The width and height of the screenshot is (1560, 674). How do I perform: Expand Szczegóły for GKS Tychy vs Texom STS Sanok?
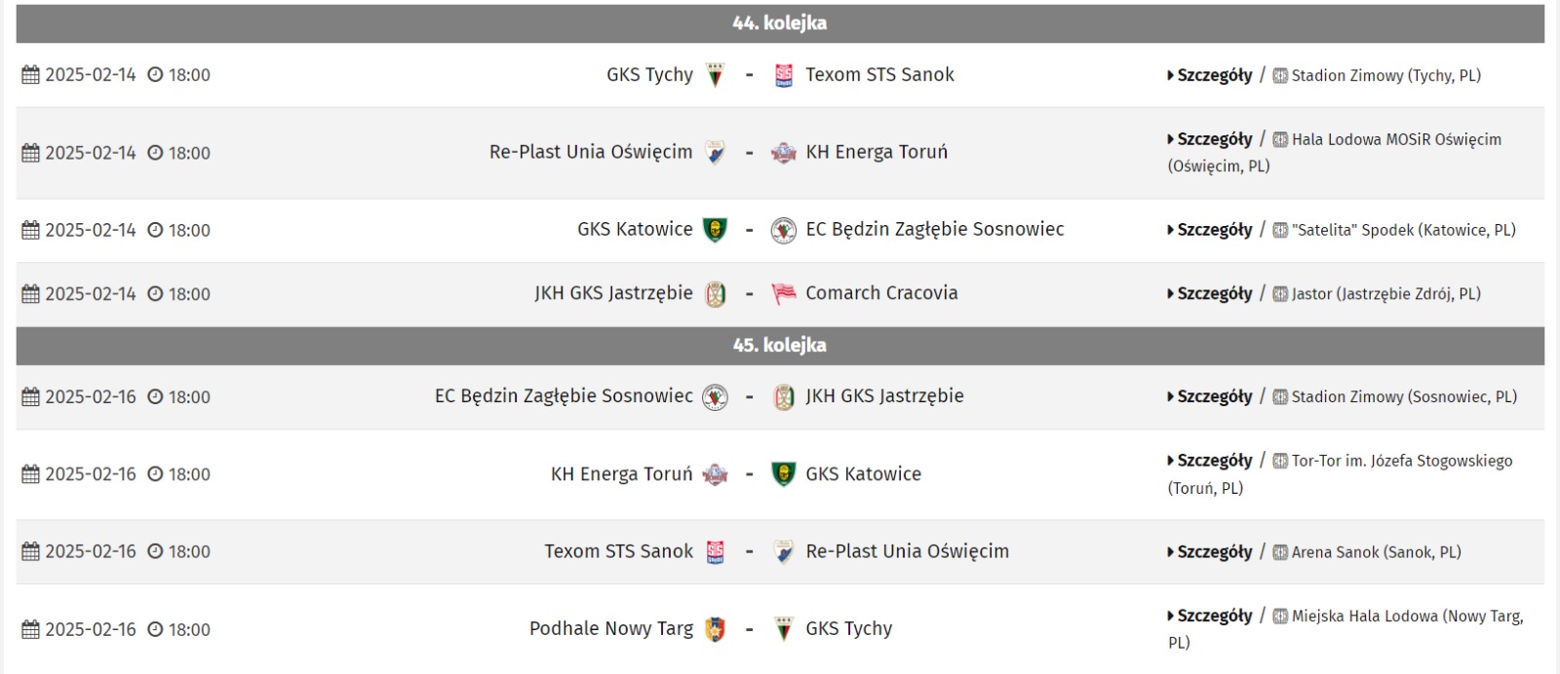[x=1210, y=75]
